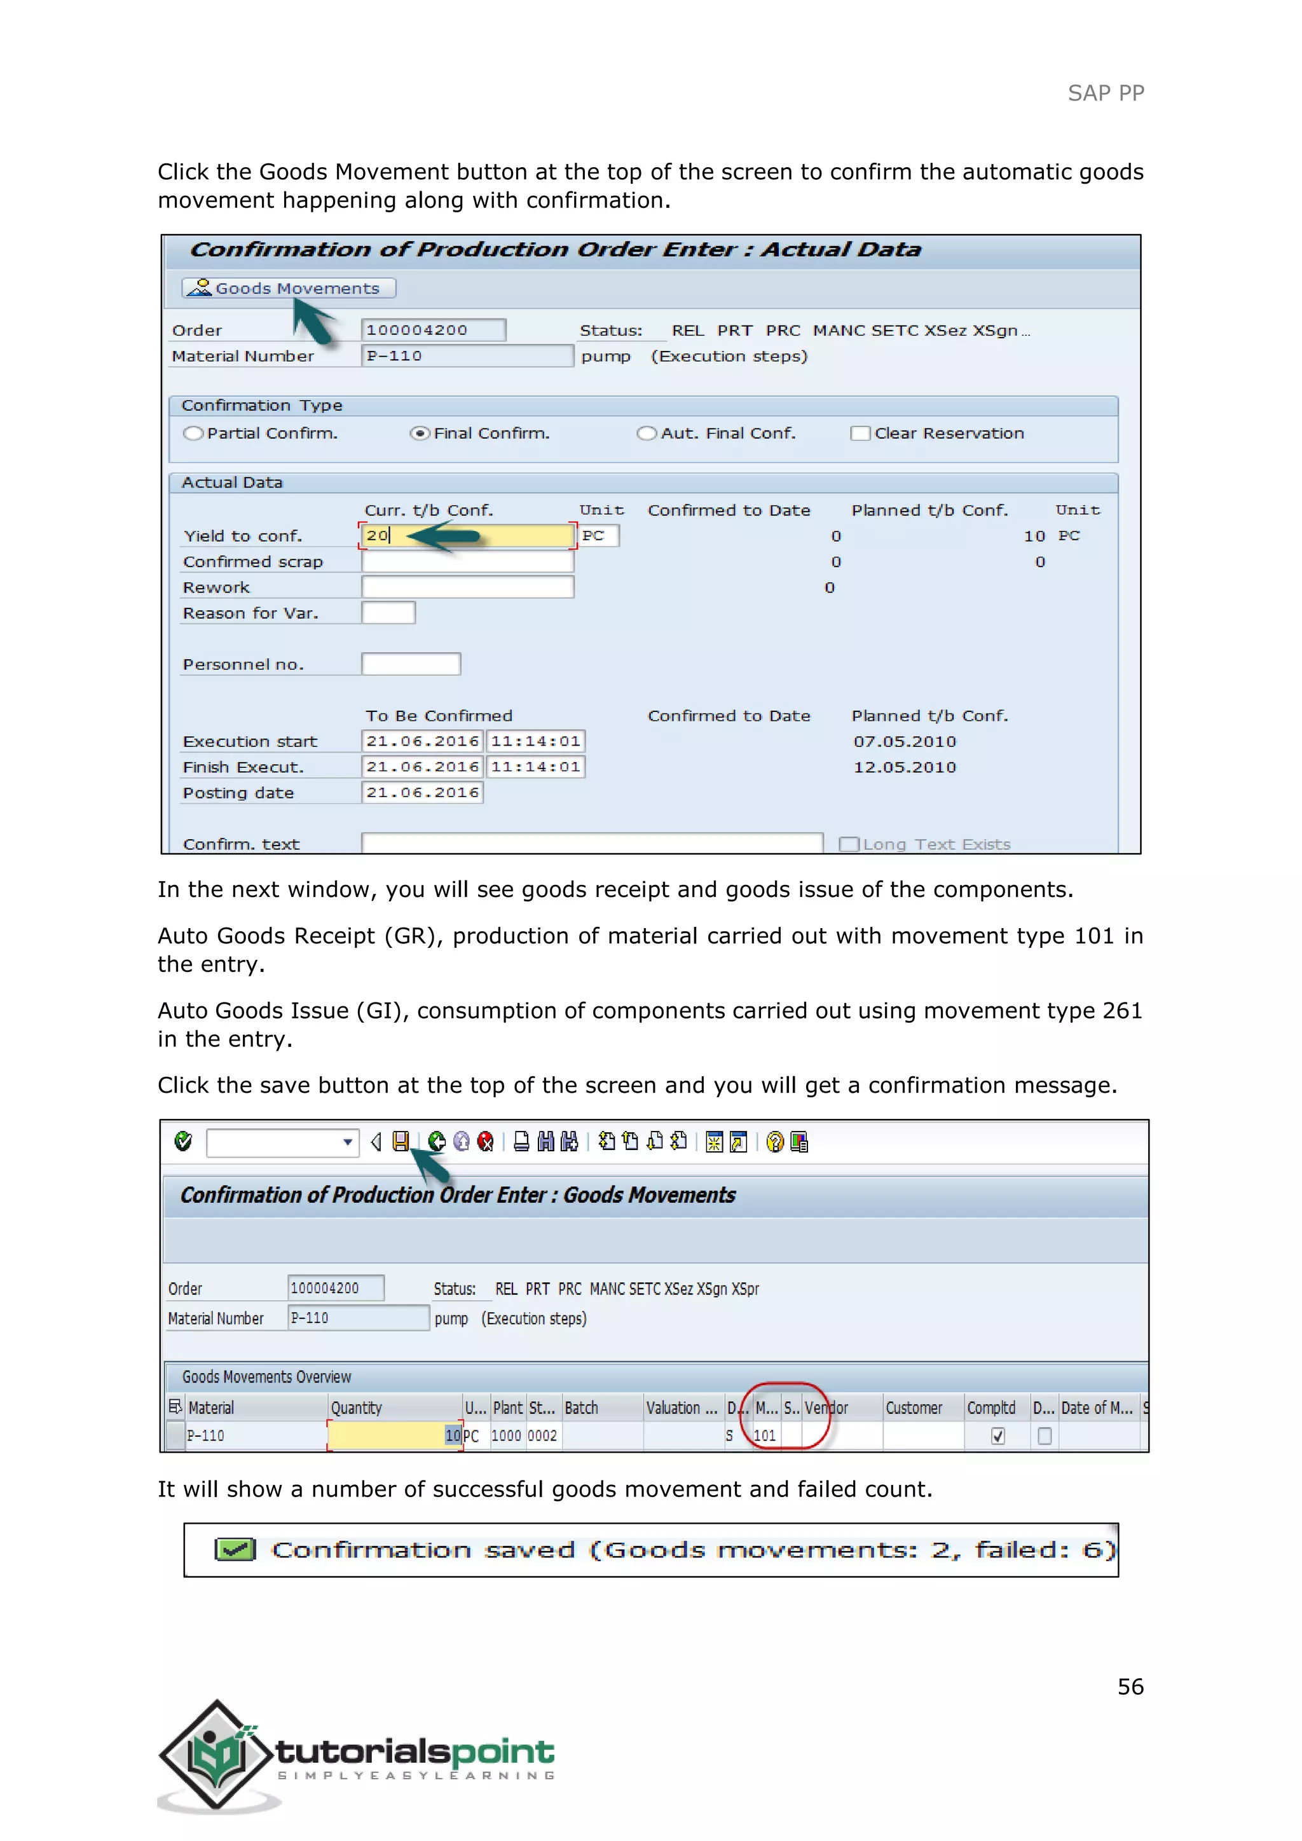This screenshot has width=1302, height=1841.
Task: Click the tutorialspoint logo
Action: 357,1756
